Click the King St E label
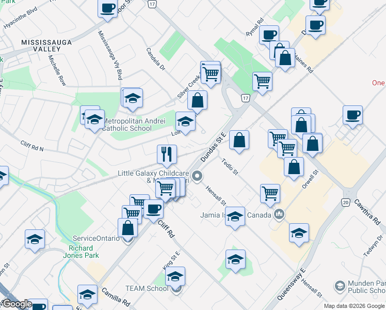386x310 pixels. (171, 260)
